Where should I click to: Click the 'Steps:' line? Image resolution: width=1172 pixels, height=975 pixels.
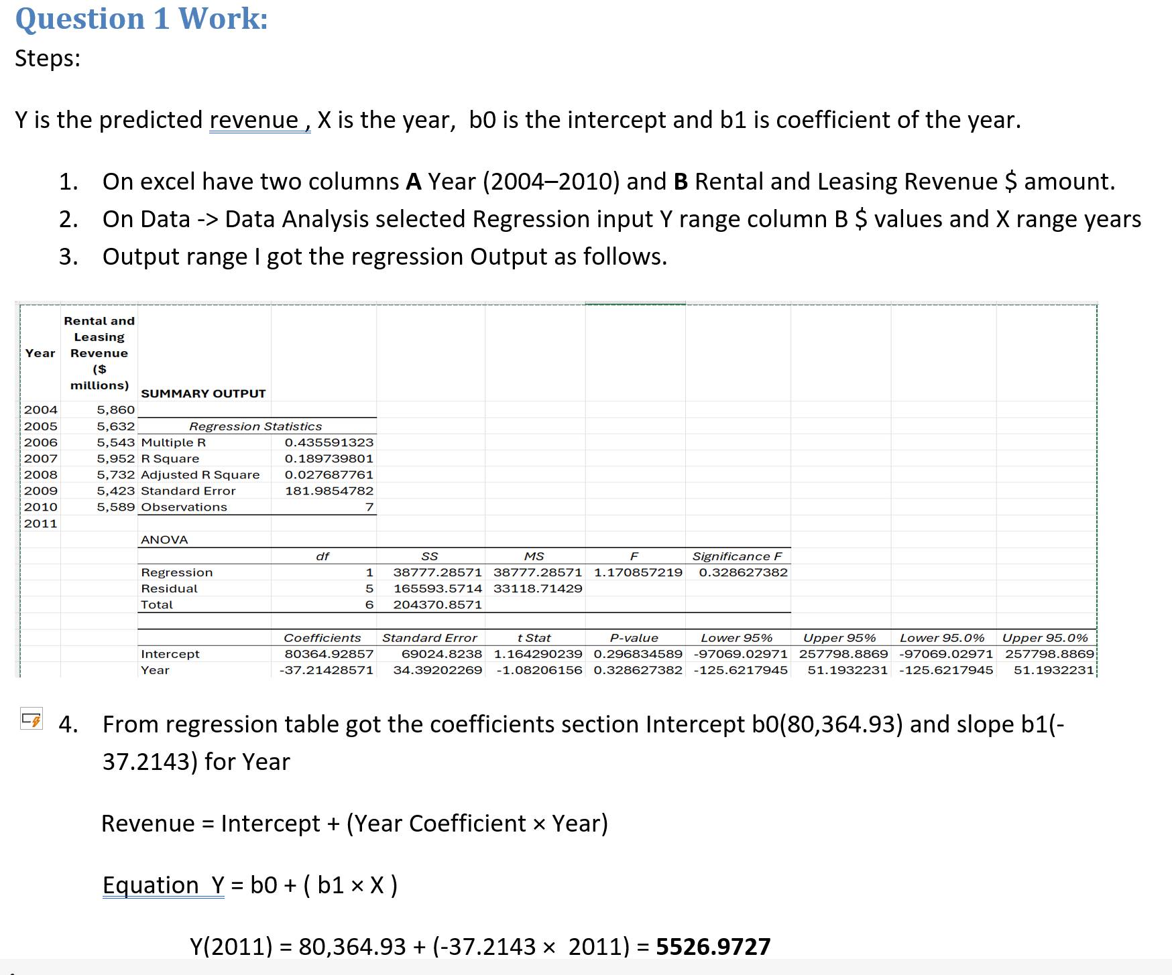48,58
